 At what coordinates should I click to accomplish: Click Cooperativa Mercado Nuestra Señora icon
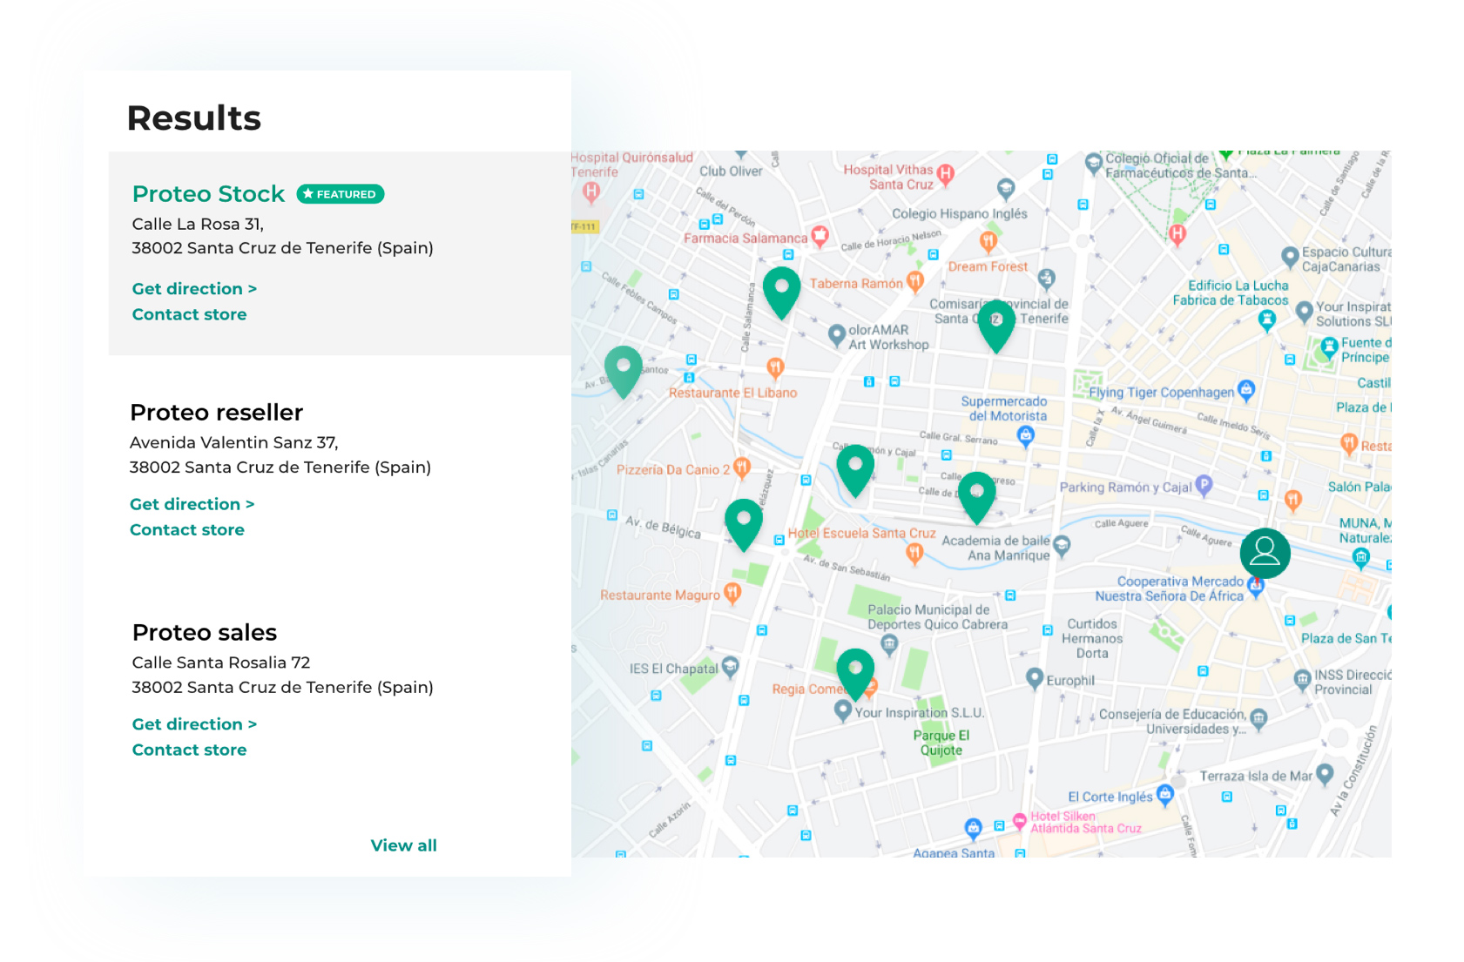click(1255, 586)
